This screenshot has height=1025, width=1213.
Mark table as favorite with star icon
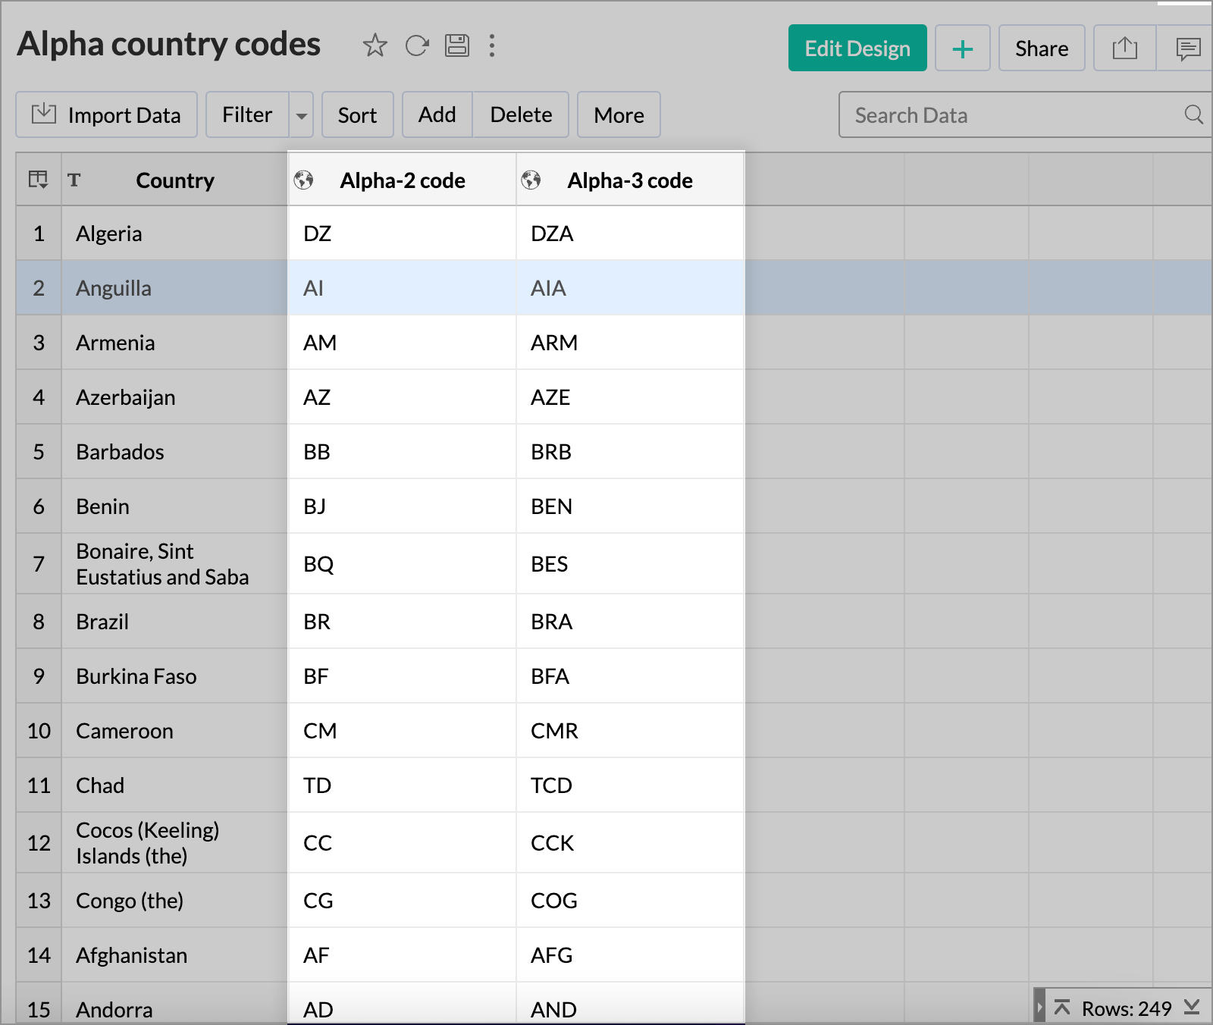[375, 45]
